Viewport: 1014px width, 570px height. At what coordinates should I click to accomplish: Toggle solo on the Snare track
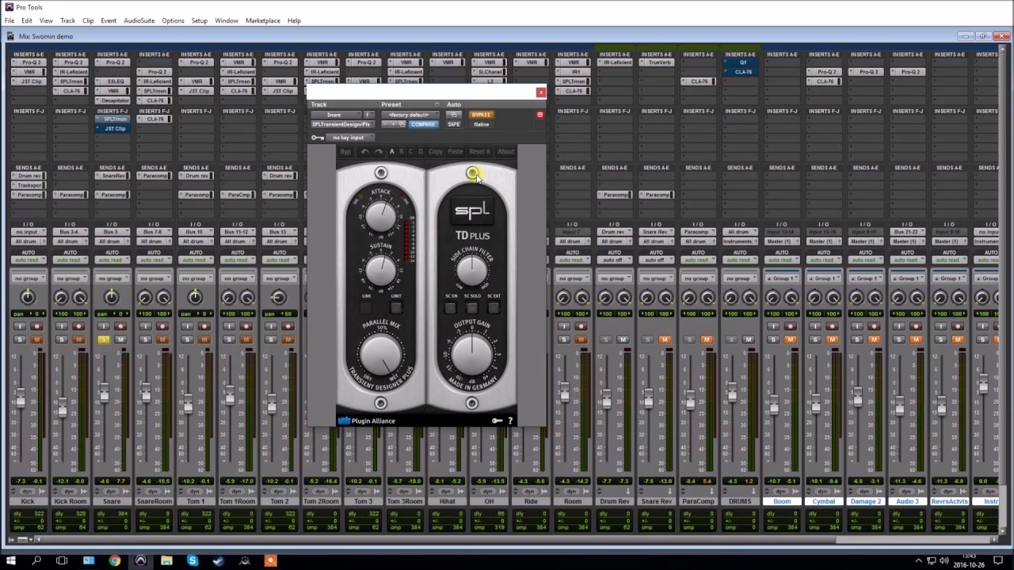tap(103, 340)
